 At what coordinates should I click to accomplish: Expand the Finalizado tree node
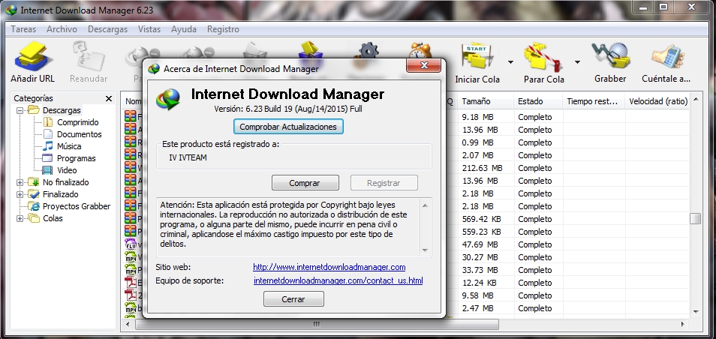[20, 194]
